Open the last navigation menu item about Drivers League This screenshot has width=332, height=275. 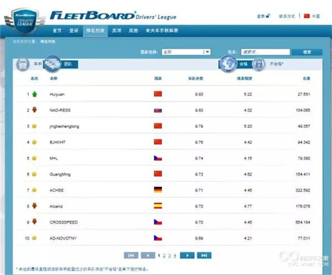click(x=162, y=31)
